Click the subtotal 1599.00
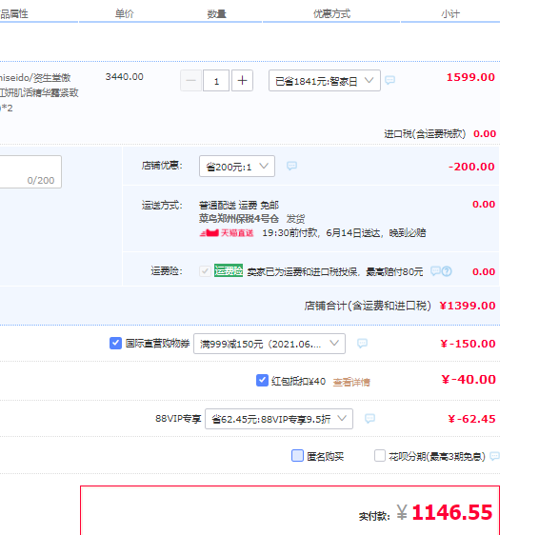Image resolution: width=539 pixels, height=535 pixels. tap(470, 77)
